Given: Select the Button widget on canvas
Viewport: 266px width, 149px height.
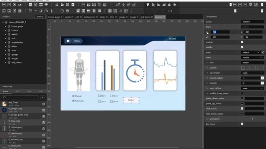Looking at the screenshot, I should (131, 100).
